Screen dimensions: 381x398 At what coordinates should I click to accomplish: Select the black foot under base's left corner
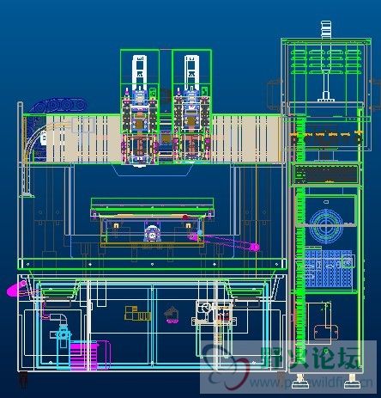point(23,379)
